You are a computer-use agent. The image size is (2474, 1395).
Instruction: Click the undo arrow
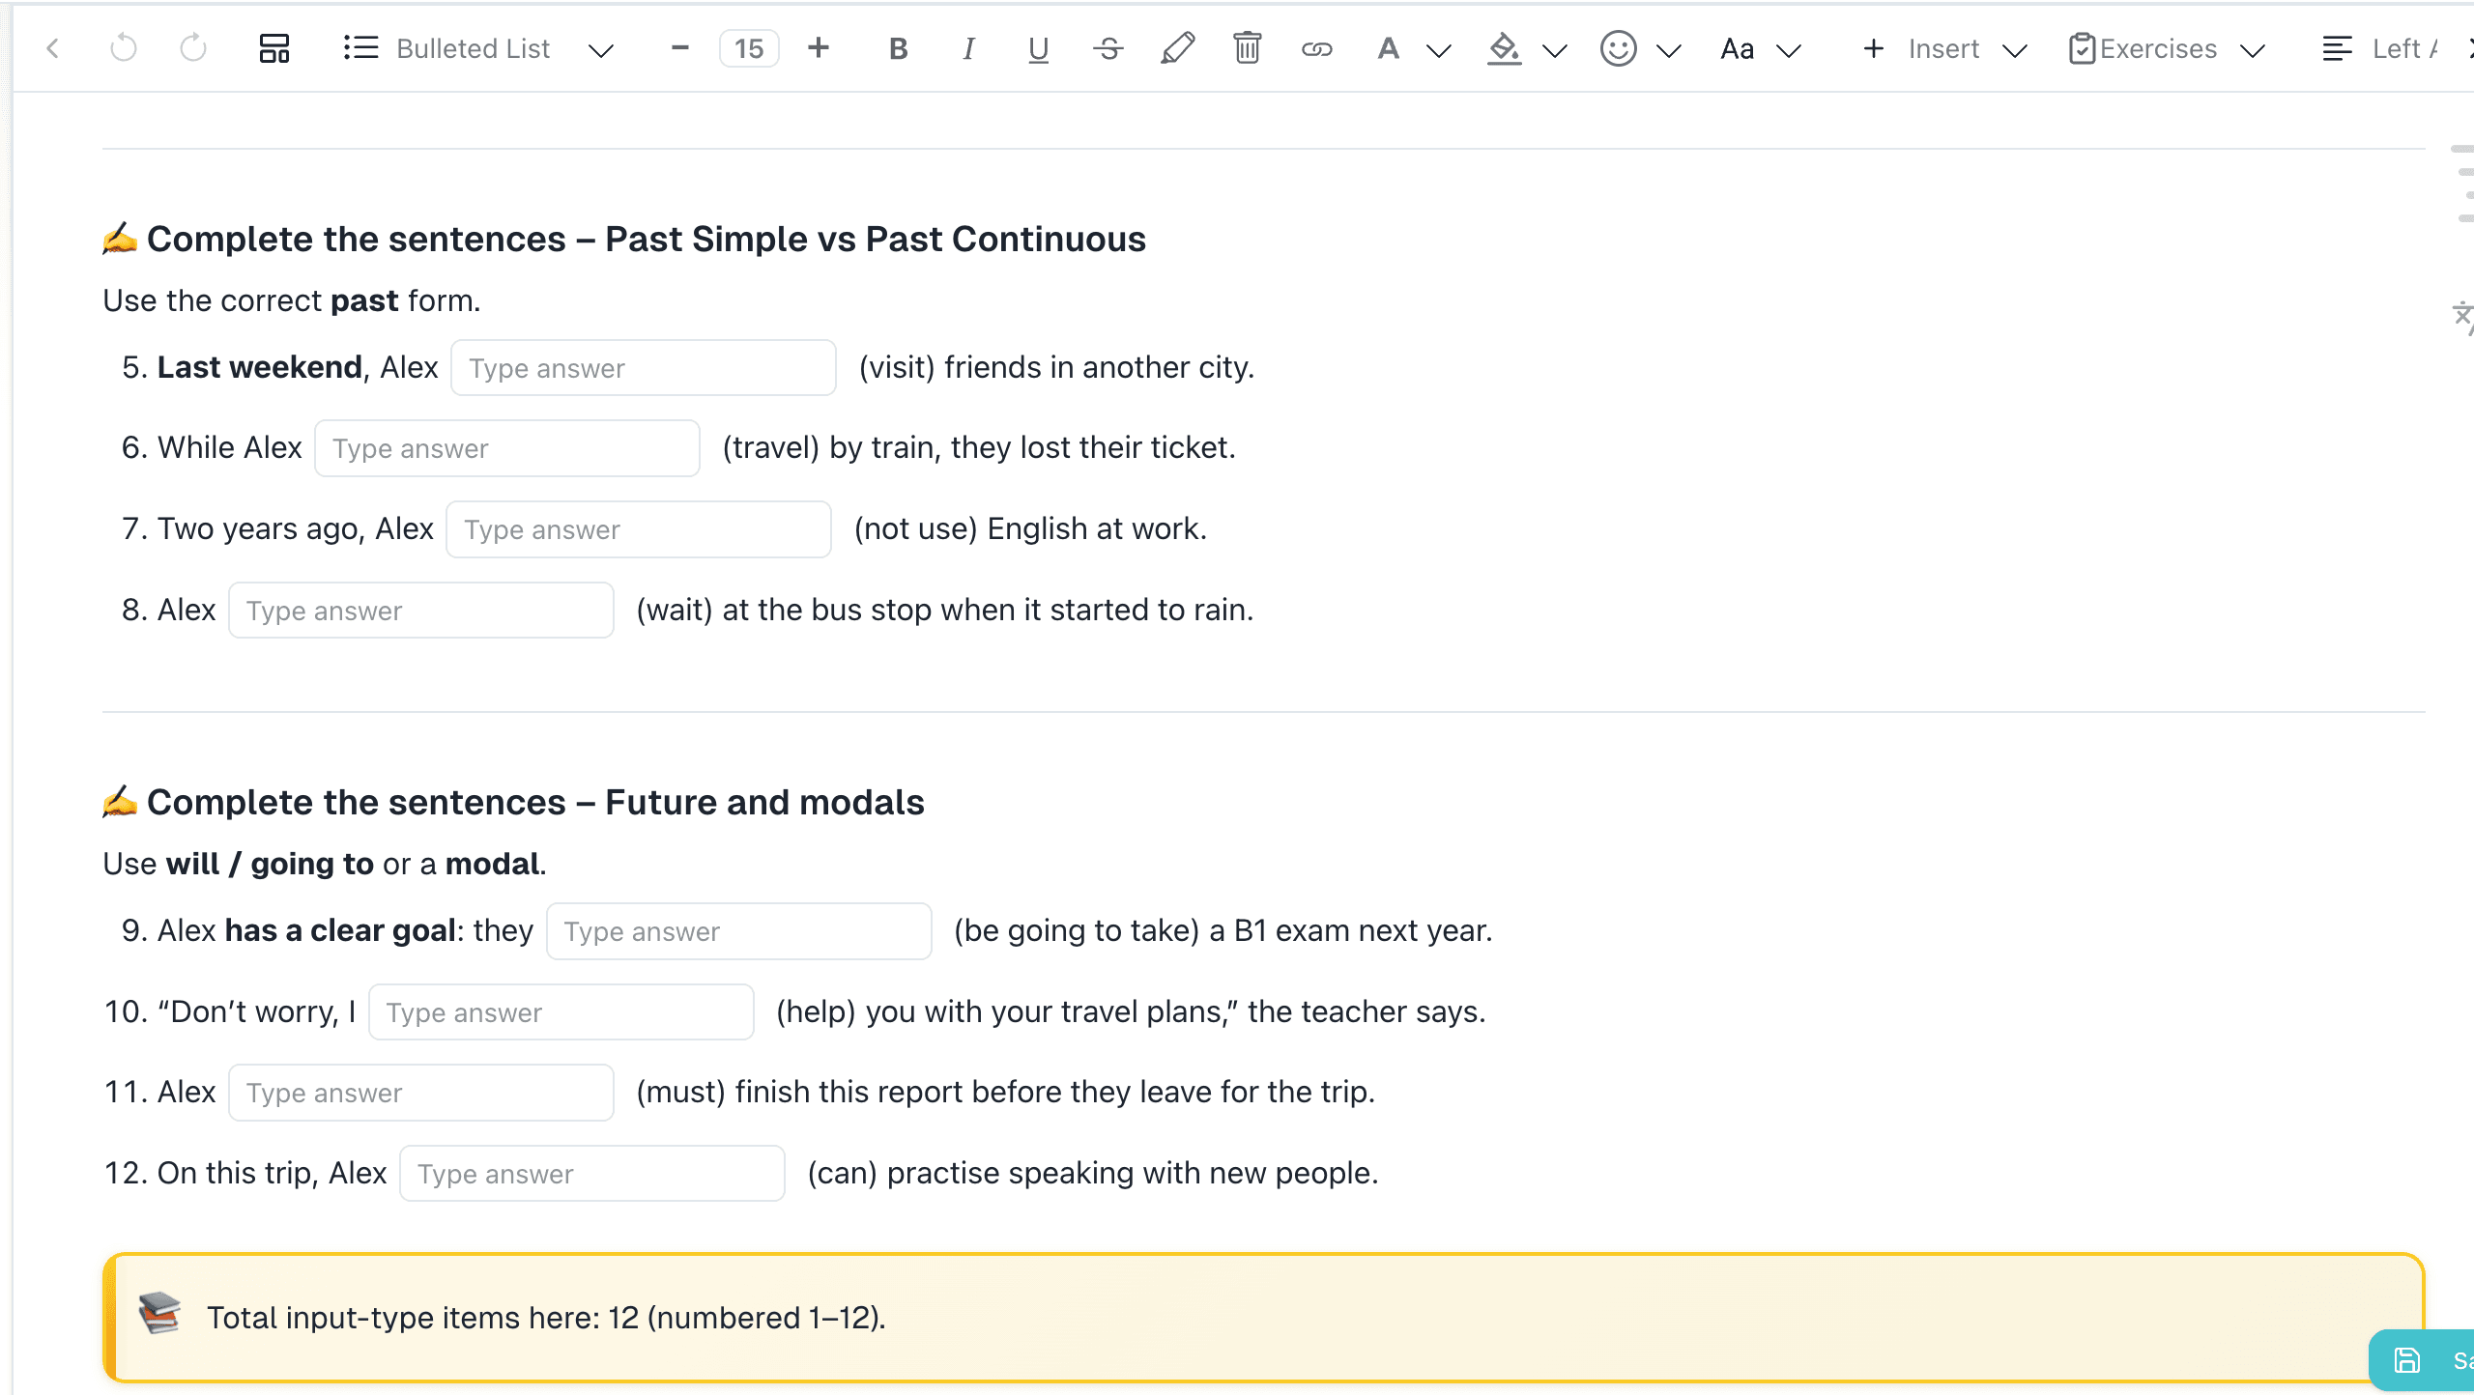pyautogui.click(x=124, y=48)
